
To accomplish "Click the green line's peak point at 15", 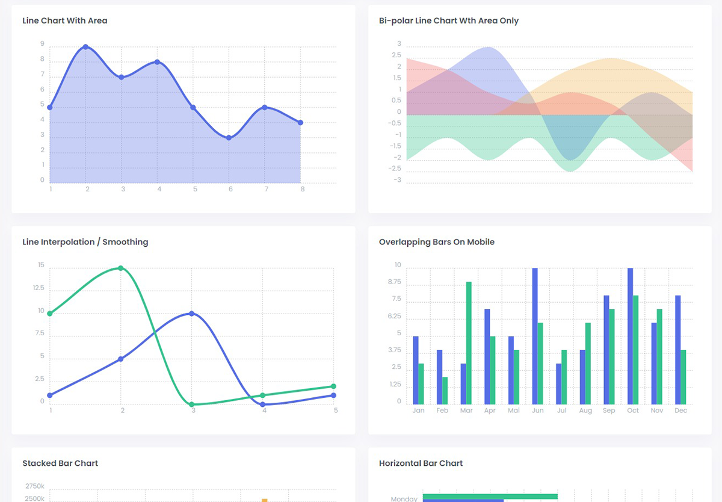I will point(121,268).
